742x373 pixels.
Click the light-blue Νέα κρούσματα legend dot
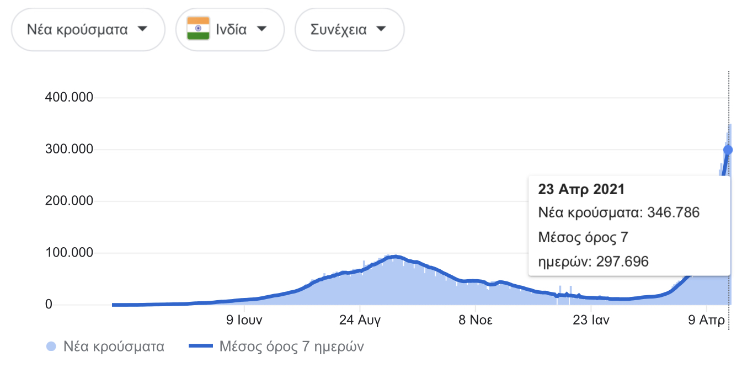point(51,347)
